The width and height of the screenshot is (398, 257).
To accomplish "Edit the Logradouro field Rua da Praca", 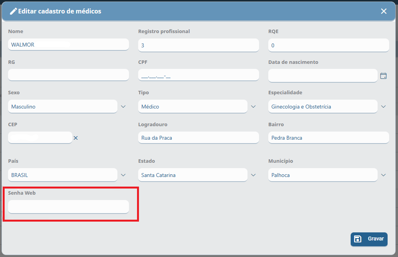I will [x=199, y=137].
